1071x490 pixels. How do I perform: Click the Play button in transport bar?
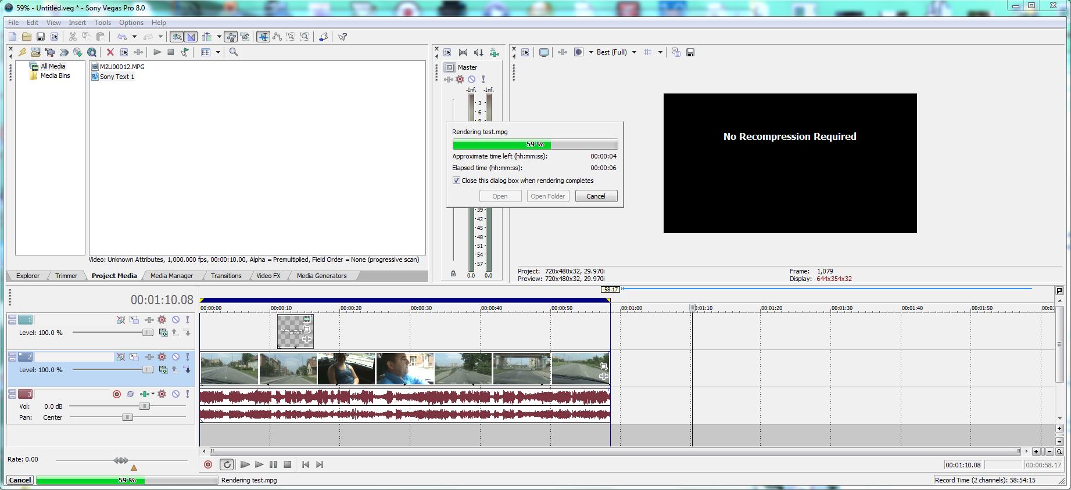click(x=259, y=464)
